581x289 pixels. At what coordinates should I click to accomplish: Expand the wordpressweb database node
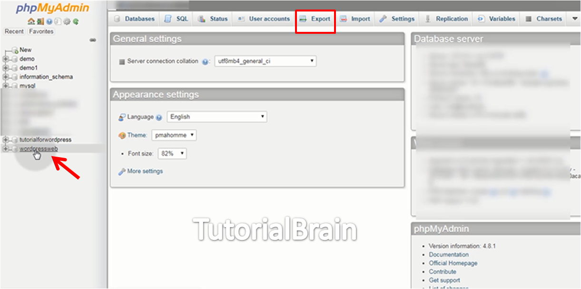6,149
